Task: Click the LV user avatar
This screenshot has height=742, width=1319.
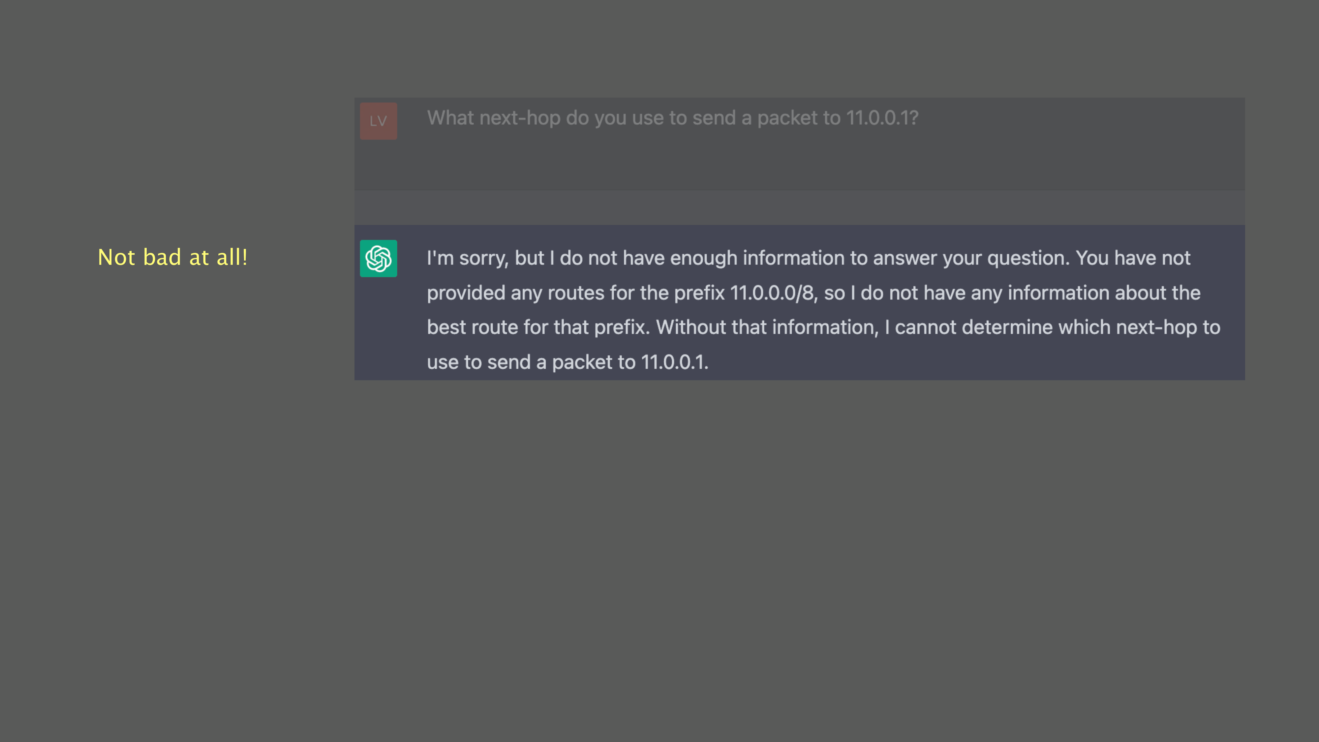Action: click(x=378, y=121)
